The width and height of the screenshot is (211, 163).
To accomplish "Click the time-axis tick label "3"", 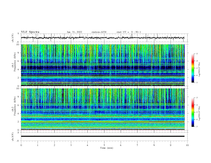I will coord(71,145).
